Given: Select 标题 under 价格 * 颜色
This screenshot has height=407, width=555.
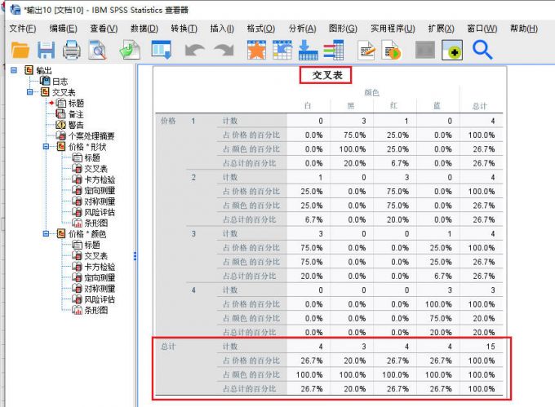Looking at the screenshot, I should pyautogui.click(x=92, y=245).
